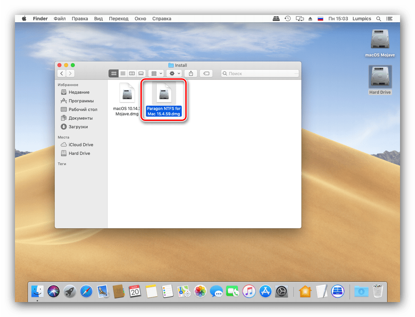Open the Переход menu
Screen dimensions: 415x317
coord(119,19)
